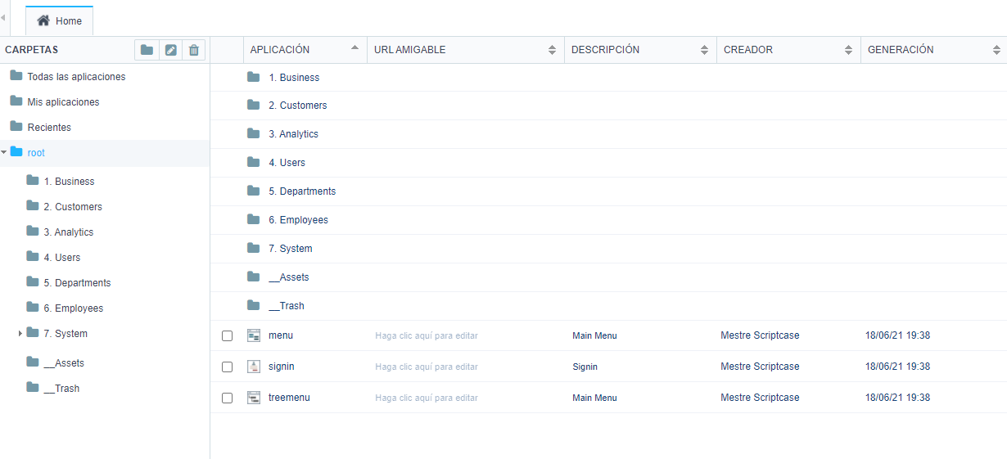The image size is (1007, 459).
Task: Click the treemenu application type icon
Action: coord(254,398)
